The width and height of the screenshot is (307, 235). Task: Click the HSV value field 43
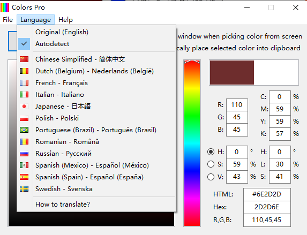pyautogui.click(x=237, y=177)
